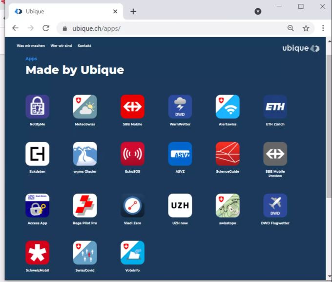Click the ScienceGuide app icon
332x282 pixels.
(x=228, y=154)
